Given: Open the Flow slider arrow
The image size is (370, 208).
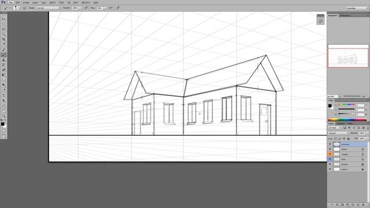Looking at the screenshot, I should (105, 8).
